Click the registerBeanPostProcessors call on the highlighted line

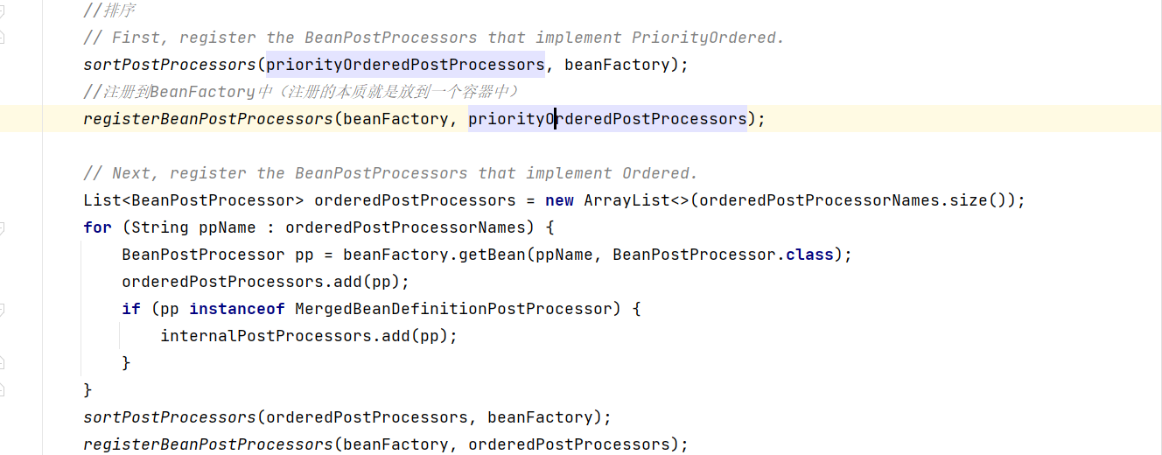pos(207,119)
